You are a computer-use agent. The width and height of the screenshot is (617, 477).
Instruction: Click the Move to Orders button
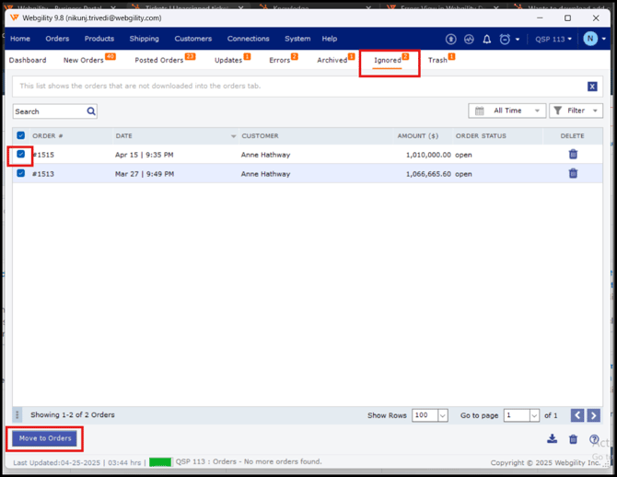tap(45, 438)
